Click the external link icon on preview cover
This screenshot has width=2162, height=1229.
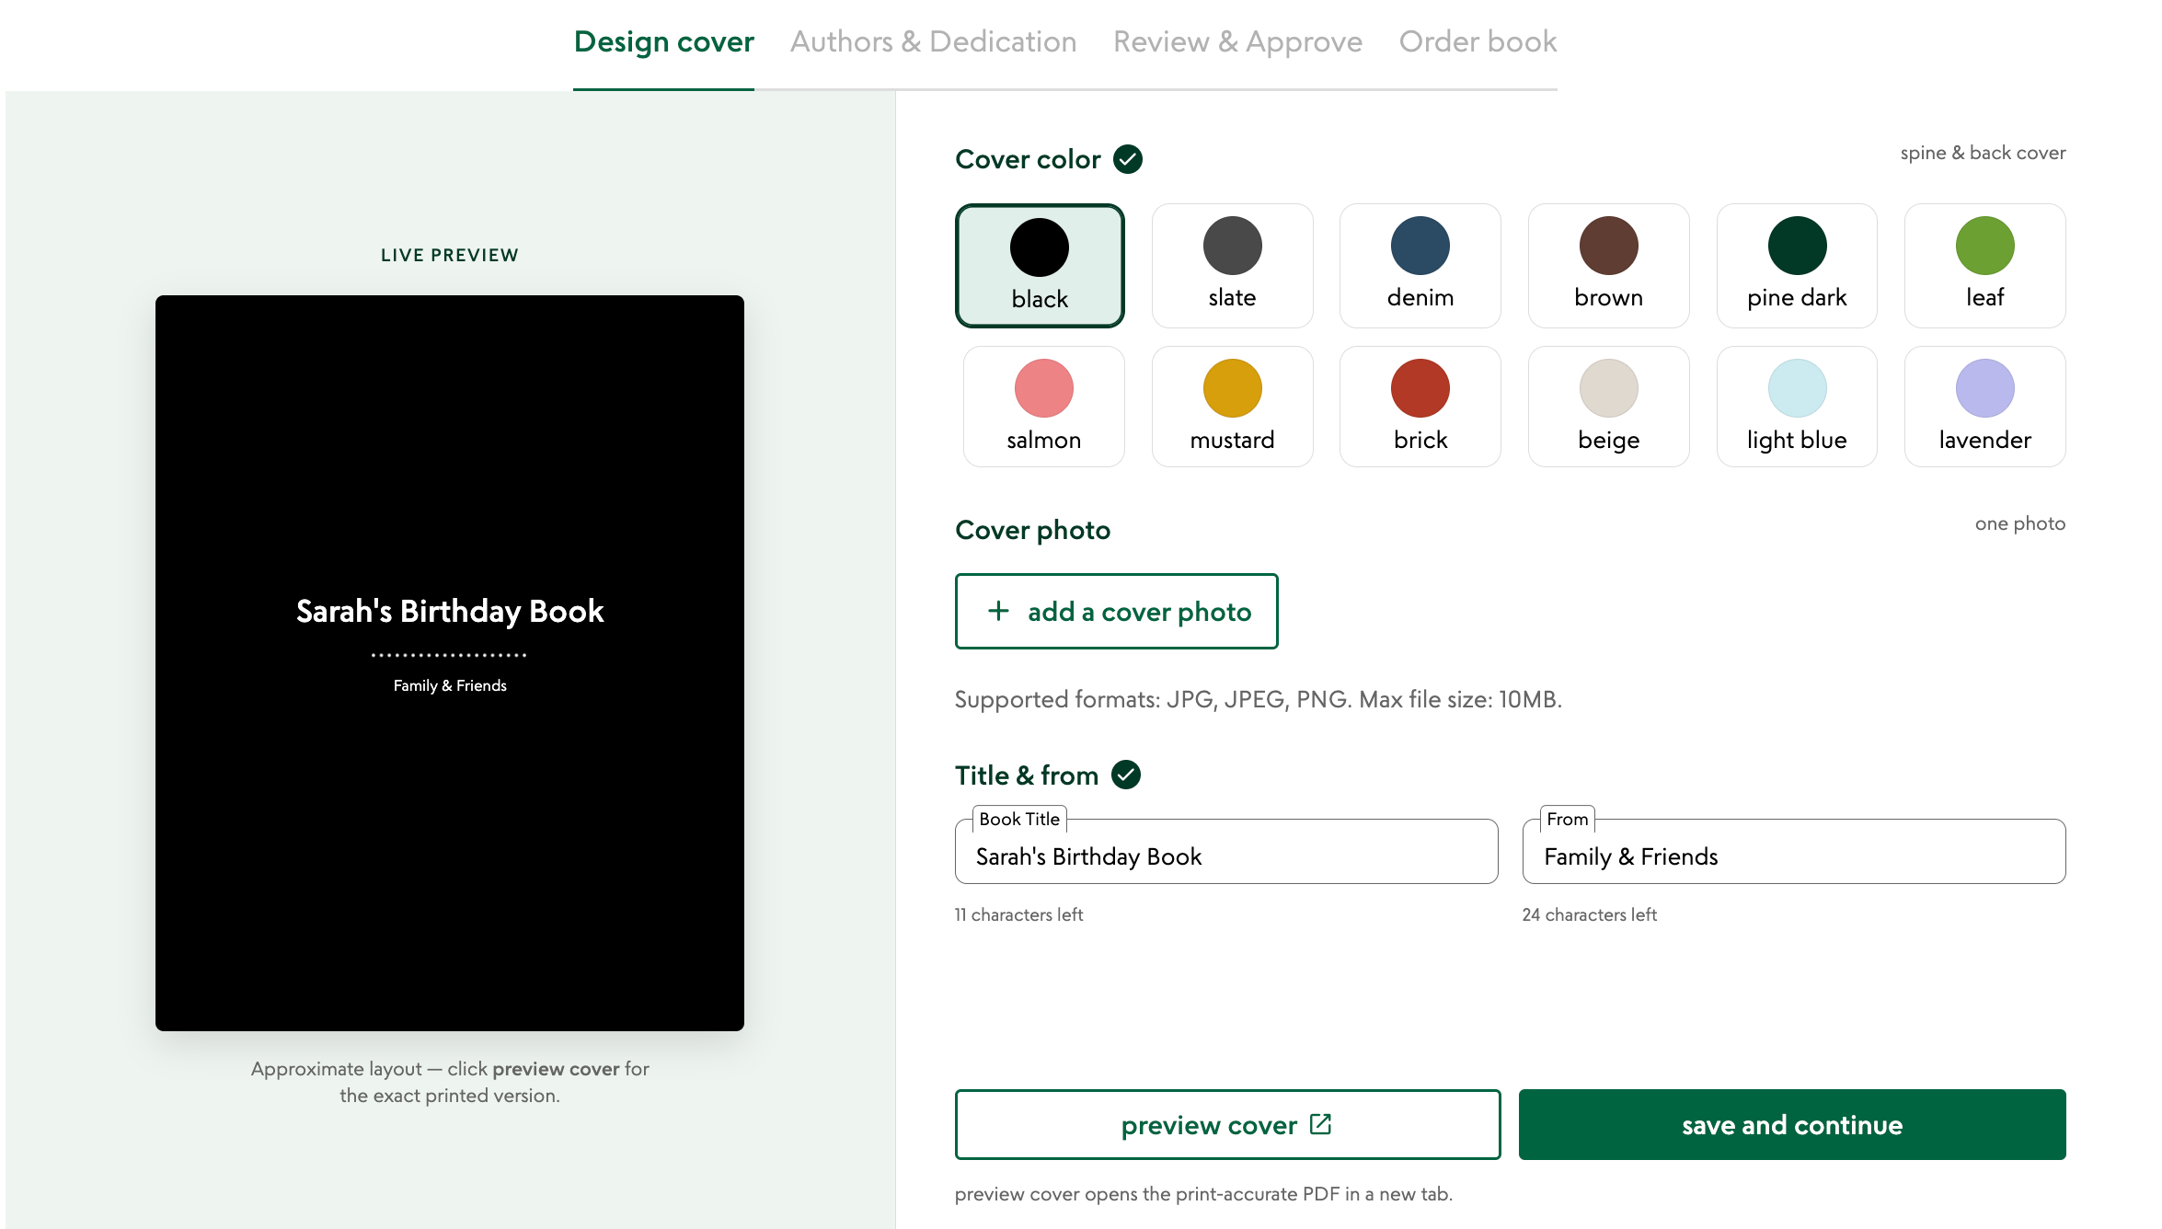1320,1123
